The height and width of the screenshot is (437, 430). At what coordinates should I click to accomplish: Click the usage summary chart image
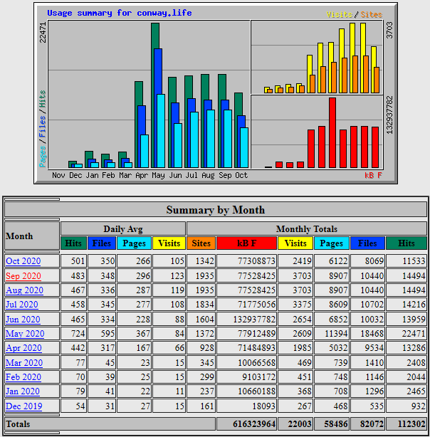(216, 93)
